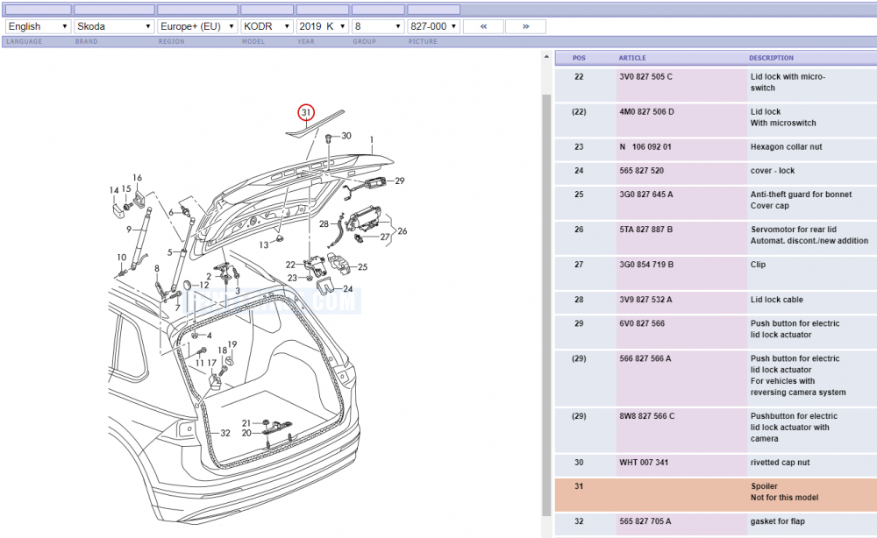
Task: Expand the Region dropdown Europe+ (EU)
Action: coord(197,26)
